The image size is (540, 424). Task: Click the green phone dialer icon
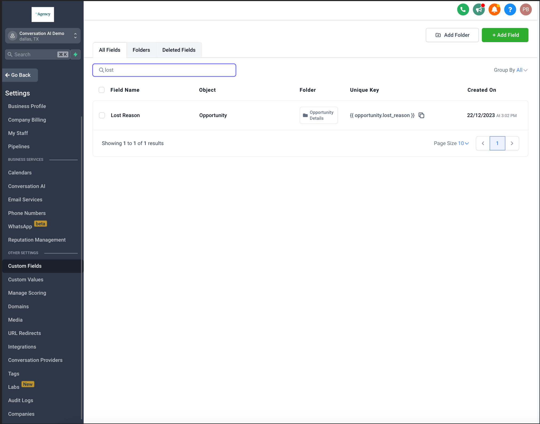coord(463,10)
